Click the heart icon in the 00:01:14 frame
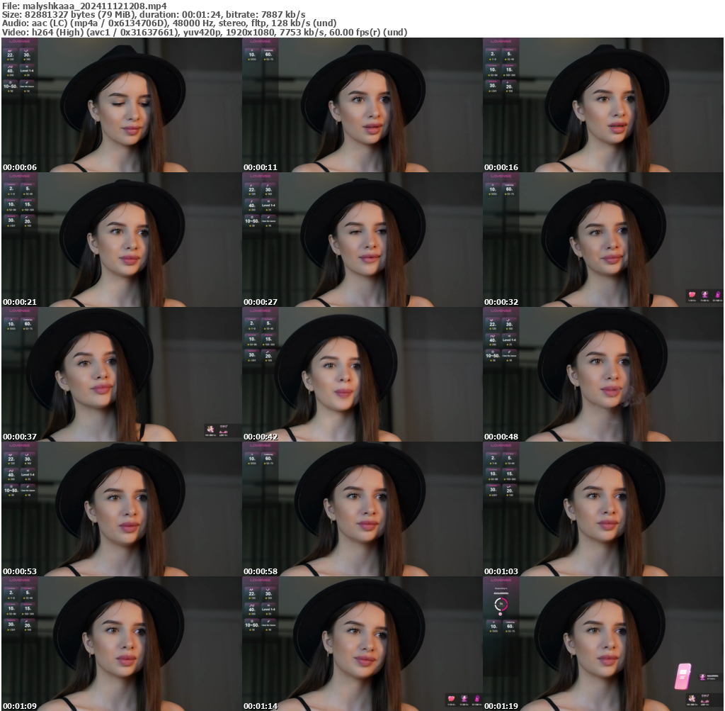The width and height of the screenshot is (725, 711). point(452,700)
